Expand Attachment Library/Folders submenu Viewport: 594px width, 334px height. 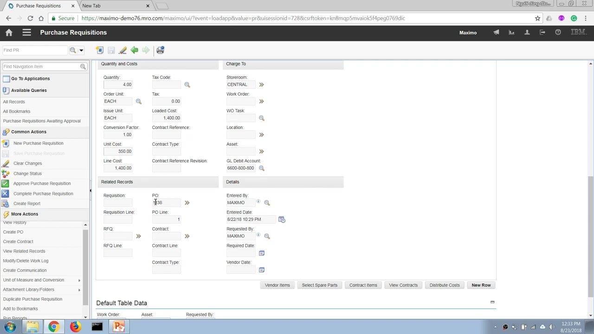pyautogui.click(x=79, y=290)
